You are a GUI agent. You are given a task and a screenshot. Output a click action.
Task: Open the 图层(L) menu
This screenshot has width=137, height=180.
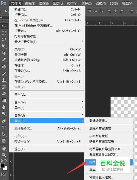(58, 3)
